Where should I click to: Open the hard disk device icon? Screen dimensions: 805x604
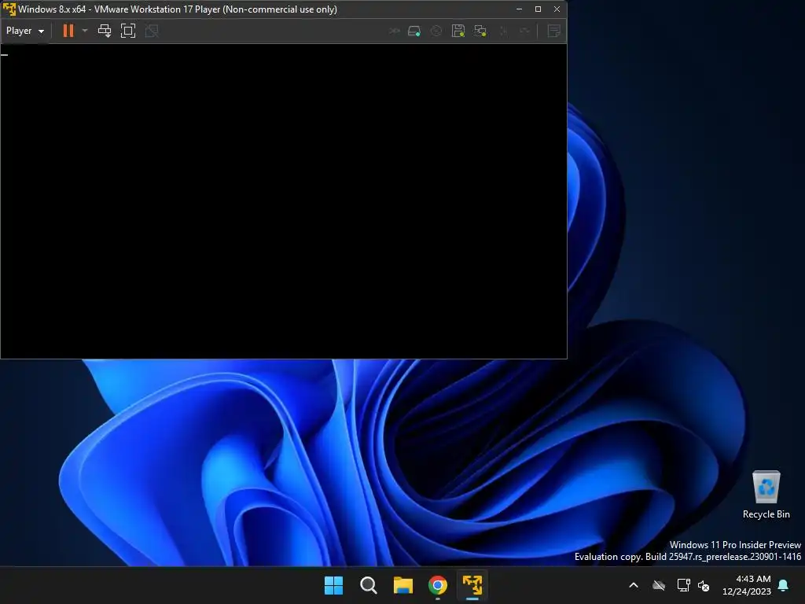[414, 31]
